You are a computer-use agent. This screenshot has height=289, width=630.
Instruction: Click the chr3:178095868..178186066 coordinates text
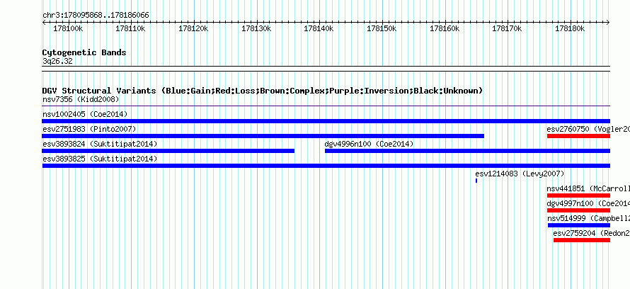point(96,16)
